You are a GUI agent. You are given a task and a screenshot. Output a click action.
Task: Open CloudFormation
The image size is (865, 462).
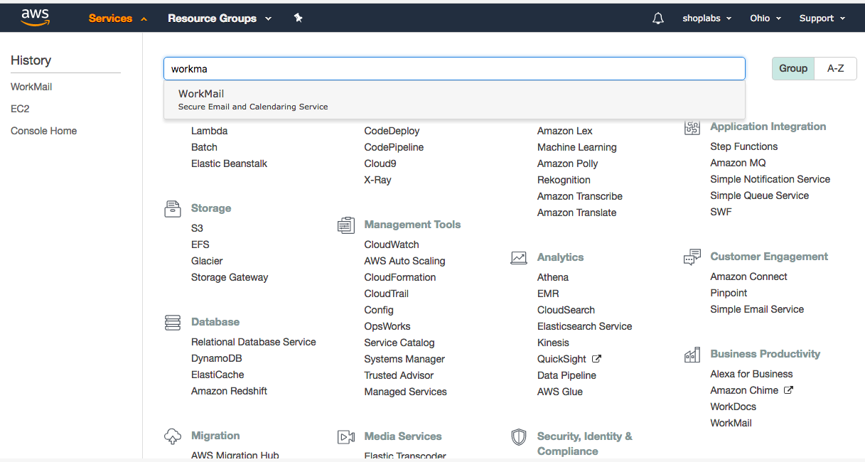pyautogui.click(x=400, y=277)
